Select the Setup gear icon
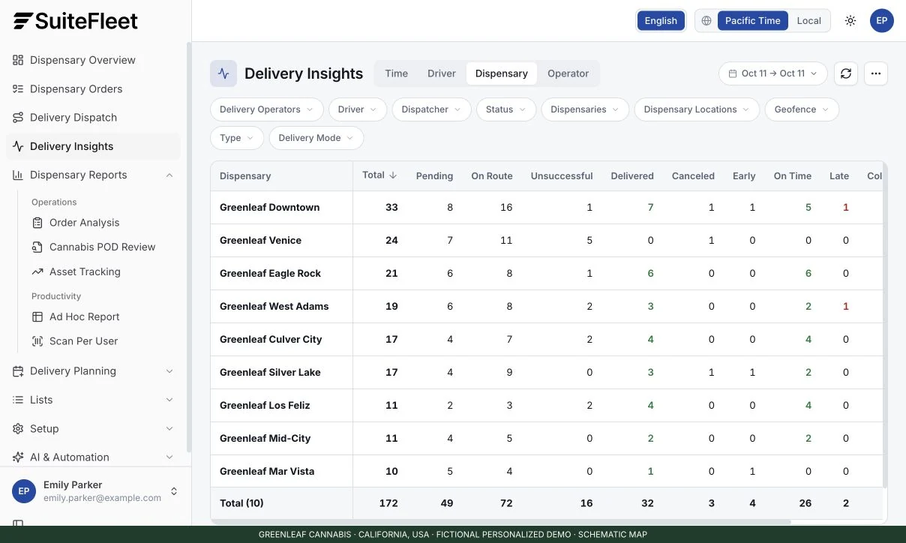 [18, 428]
